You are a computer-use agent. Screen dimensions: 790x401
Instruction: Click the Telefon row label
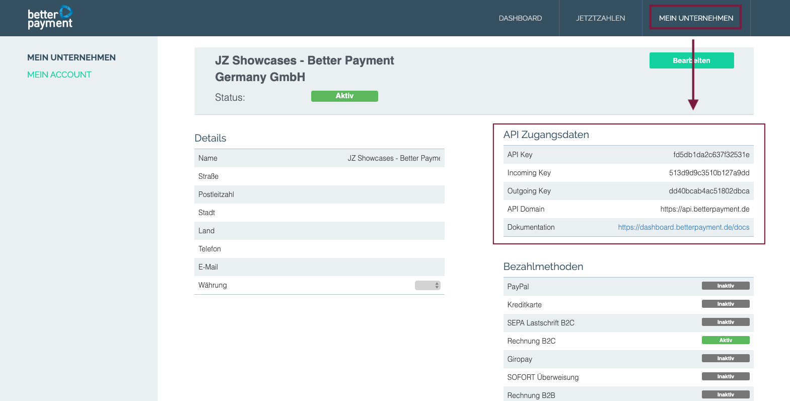(x=209, y=249)
